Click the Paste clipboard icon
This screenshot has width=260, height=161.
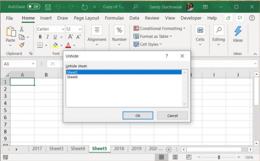[x=11, y=31]
